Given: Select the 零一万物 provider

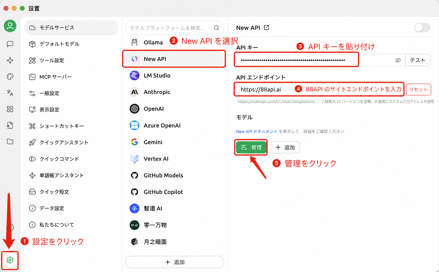Looking at the screenshot, I should point(175,225).
